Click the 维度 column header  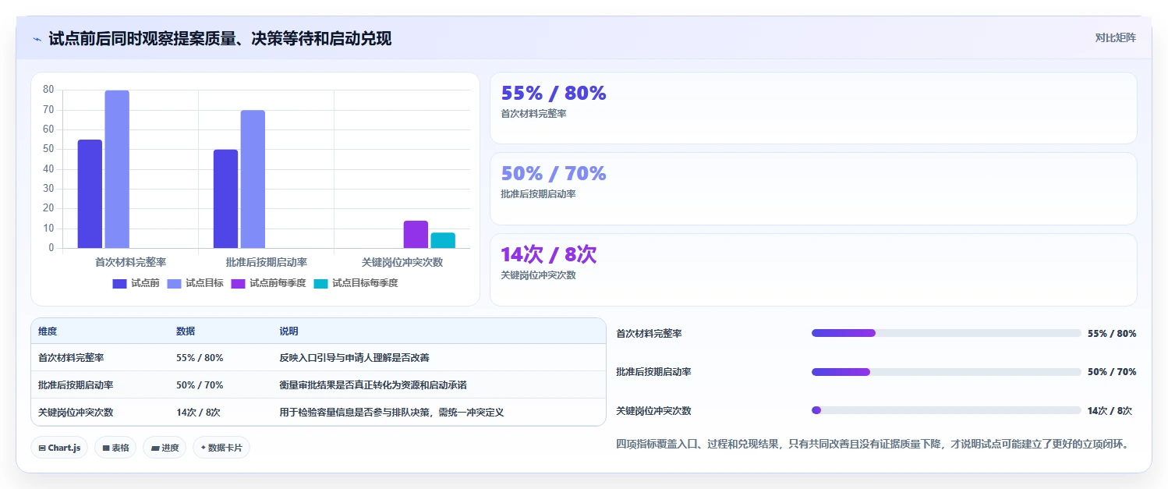(48, 331)
